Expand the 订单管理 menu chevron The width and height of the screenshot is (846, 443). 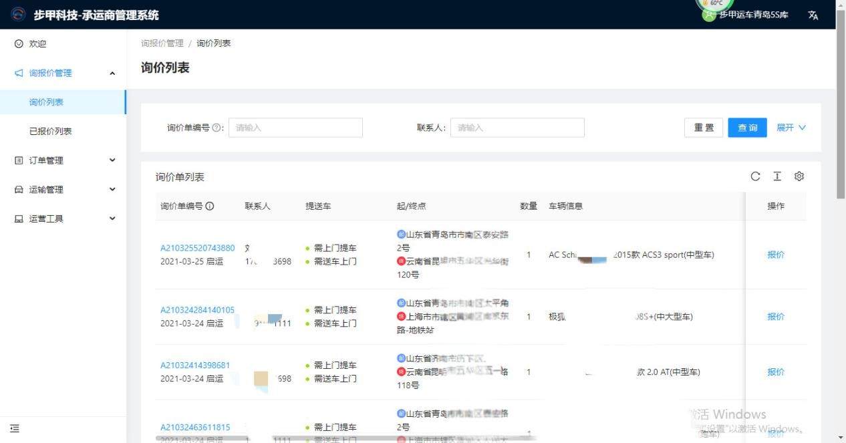click(x=112, y=160)
